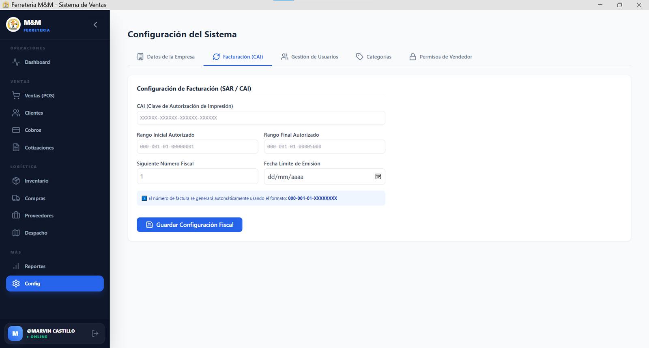Click the Inventario box icon
The image size is (649, 348).
tap(16, 181)
